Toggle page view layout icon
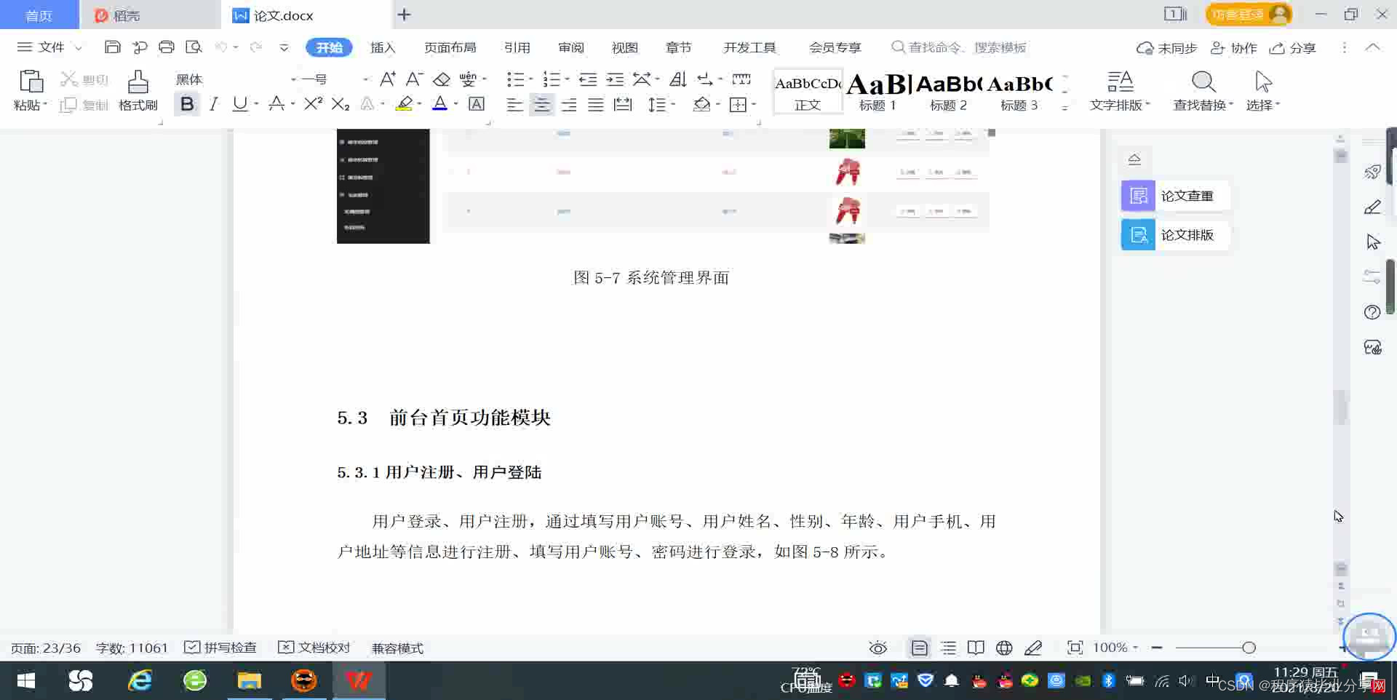Image resolution: width=1397 pixels, height=700 pixels. [920, 648]
